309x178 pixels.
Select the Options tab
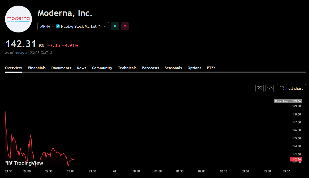tap(194, 68)
